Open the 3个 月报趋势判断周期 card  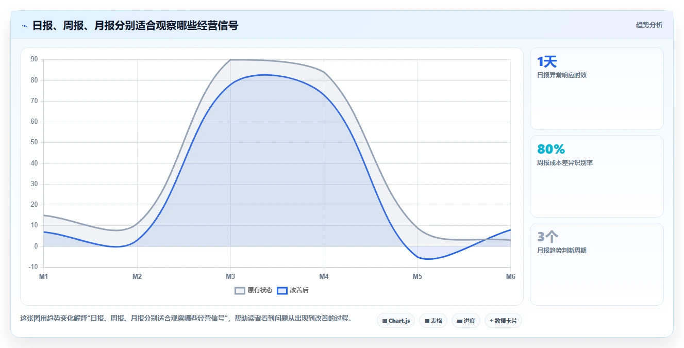596,264
